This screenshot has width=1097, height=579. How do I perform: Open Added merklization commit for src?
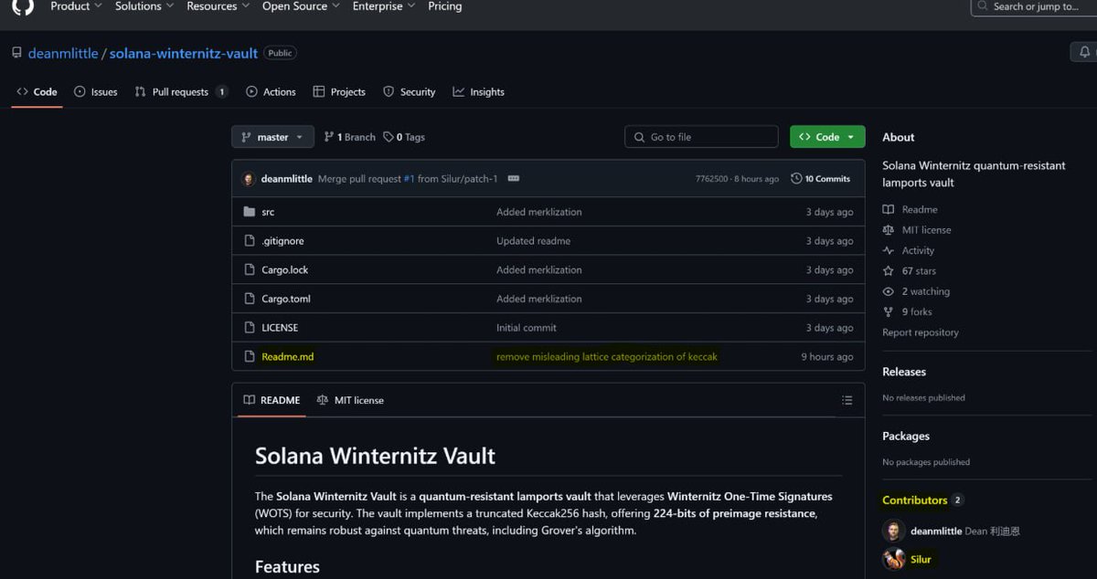[x=539, y=212]
